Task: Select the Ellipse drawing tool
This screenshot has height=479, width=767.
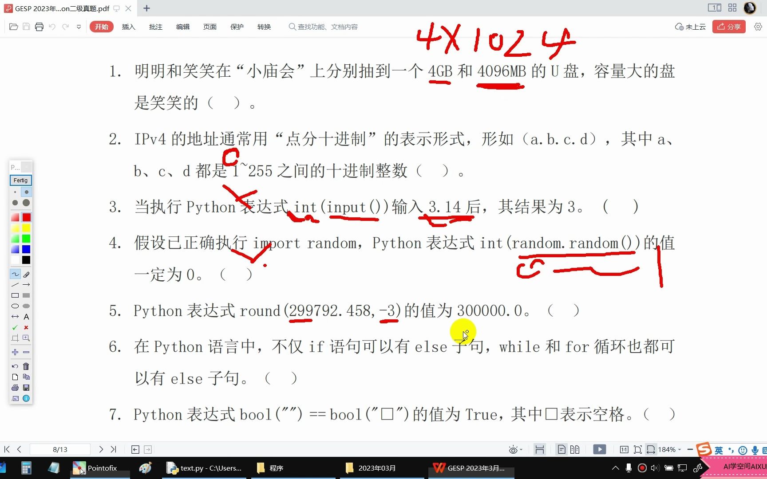Action: pos(15,306)
